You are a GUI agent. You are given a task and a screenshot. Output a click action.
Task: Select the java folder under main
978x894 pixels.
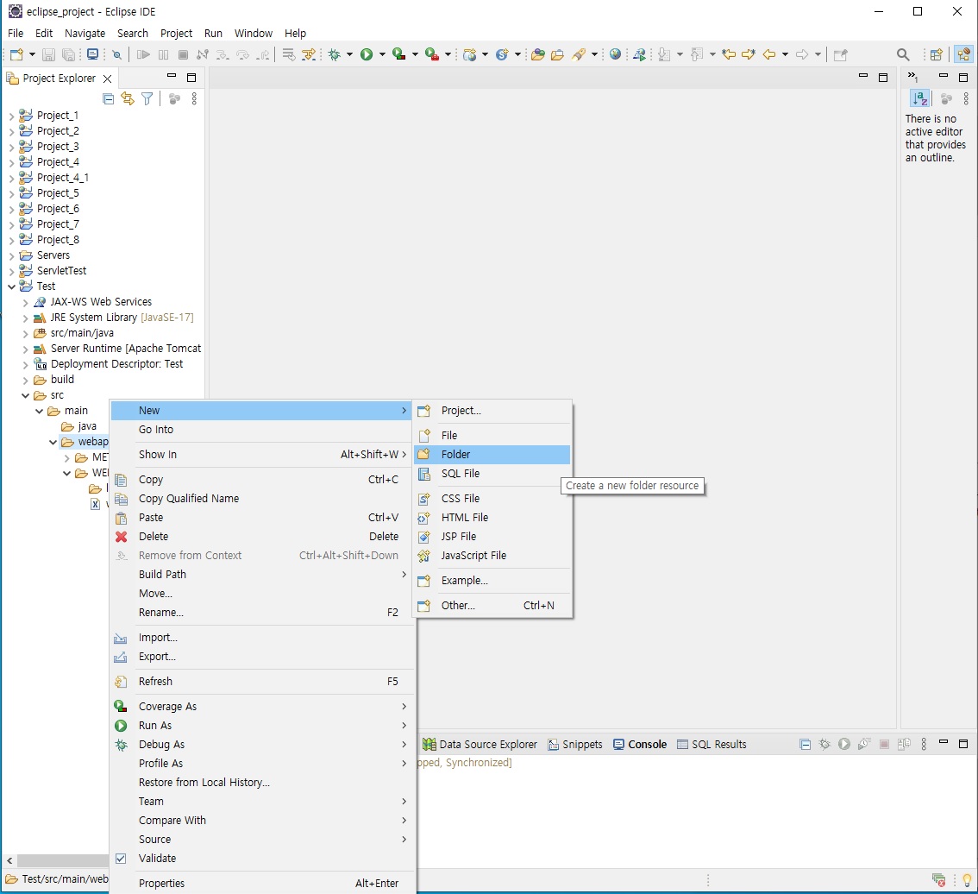pyautogui.click(x=87, y=426)
